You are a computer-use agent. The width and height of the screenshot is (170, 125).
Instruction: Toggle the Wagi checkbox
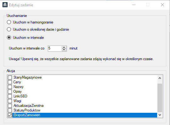pyautogui.click(x=10, y=101)
